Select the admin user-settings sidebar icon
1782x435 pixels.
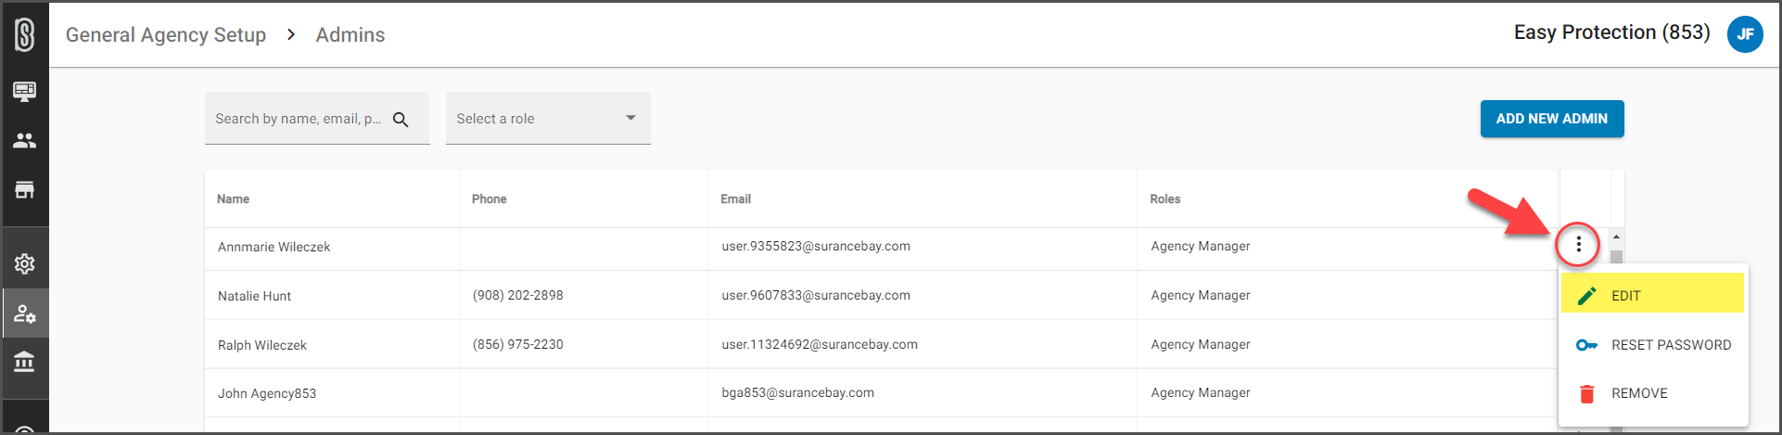[25, 313]
